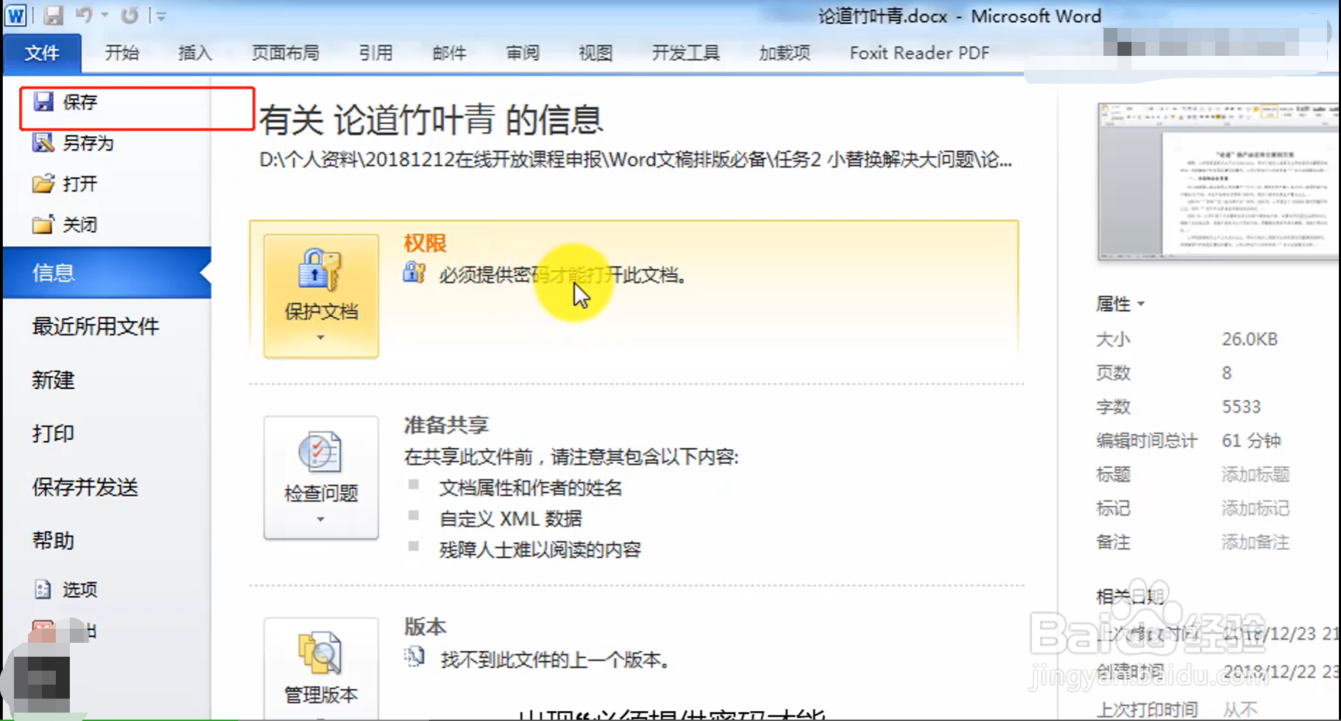The height and width of the screenshot is (721, 1341).
Task: Click small lock icon beside password message
Action: pyautogui.click(x=414, y=272)
